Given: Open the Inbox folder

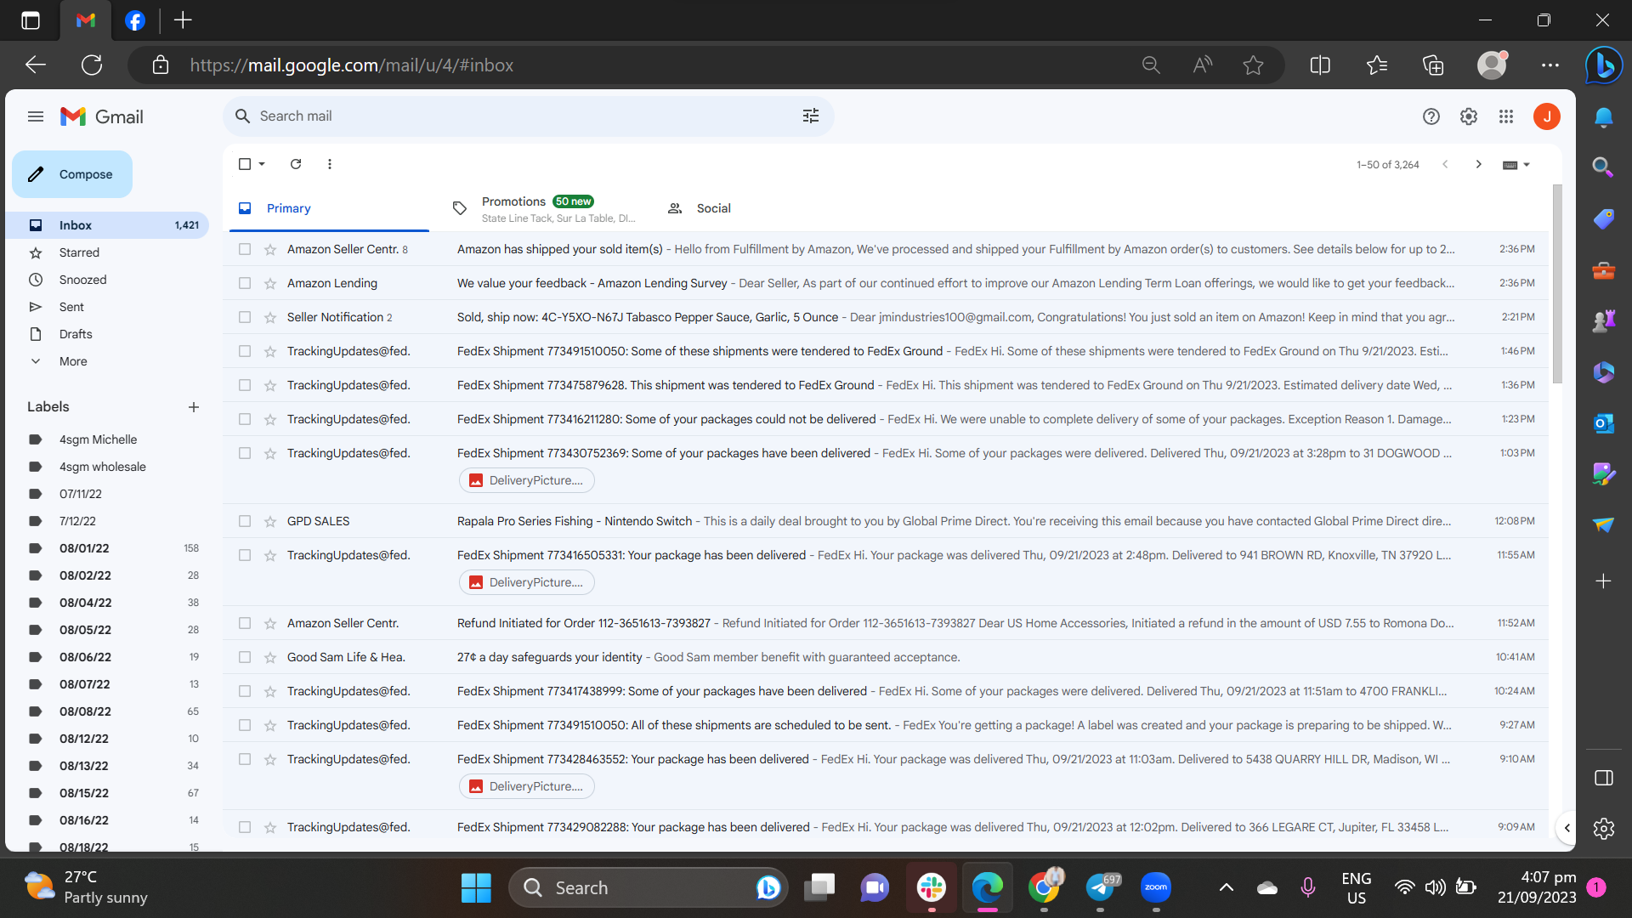Looking at the screenshot, I should click(107, 225).
